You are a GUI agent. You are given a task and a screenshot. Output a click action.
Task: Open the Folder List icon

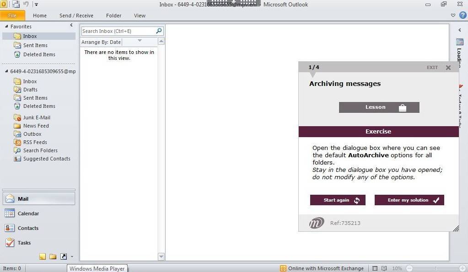[53, 256]
